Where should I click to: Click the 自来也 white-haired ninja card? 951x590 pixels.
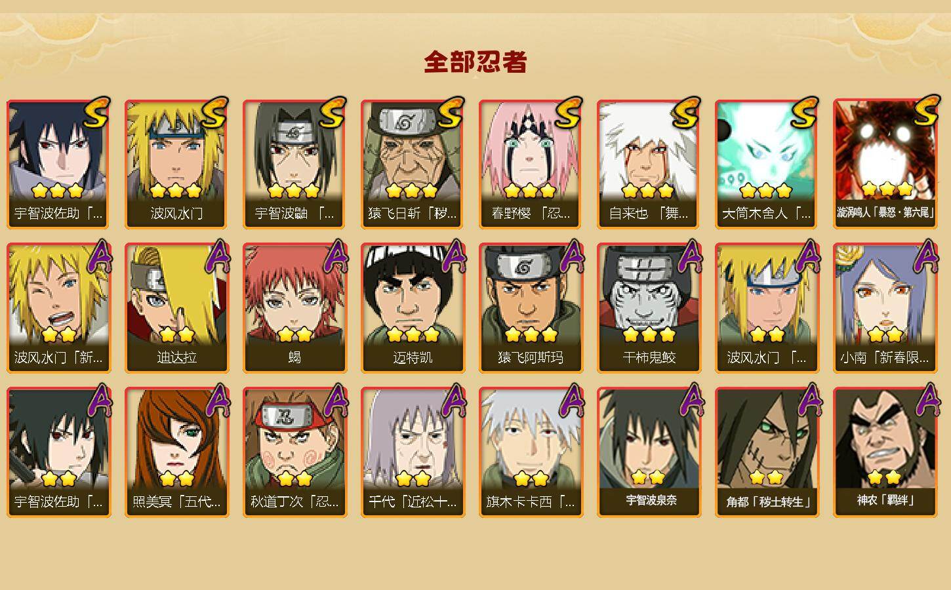click(649, 164)
